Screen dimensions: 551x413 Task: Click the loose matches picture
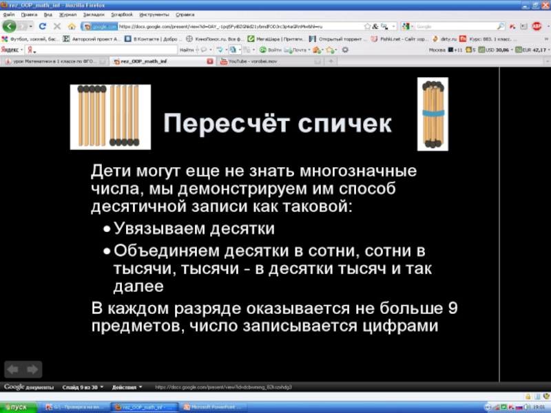pyautogui.click(x=110, y=117)
